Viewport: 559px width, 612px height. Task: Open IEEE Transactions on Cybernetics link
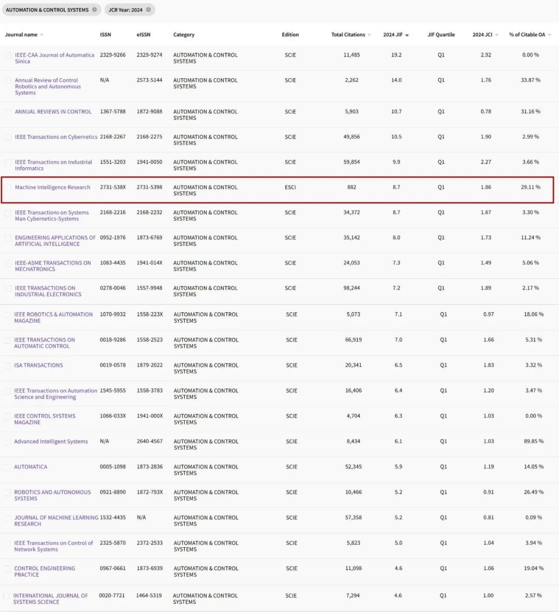(x=56, y=137)
